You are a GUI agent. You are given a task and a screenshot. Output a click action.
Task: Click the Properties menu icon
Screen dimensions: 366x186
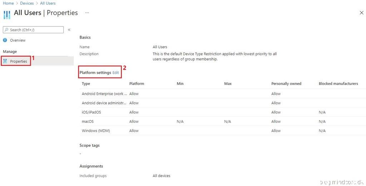(5, 61)
